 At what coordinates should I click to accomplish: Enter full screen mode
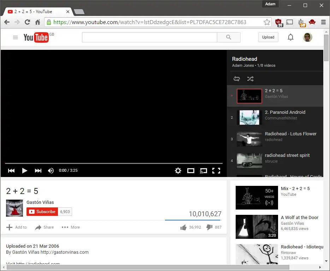click(x=216, y=171)
